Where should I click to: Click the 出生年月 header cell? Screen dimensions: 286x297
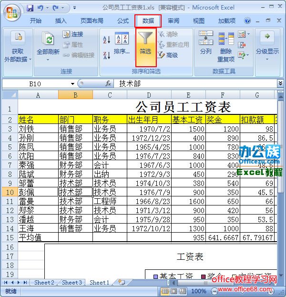[x=149, y=120]
